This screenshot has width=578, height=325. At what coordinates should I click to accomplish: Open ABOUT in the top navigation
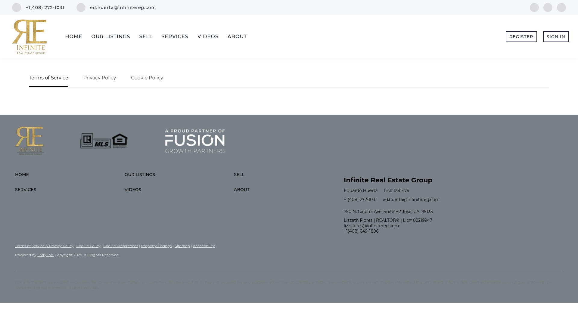pos(237,37)
